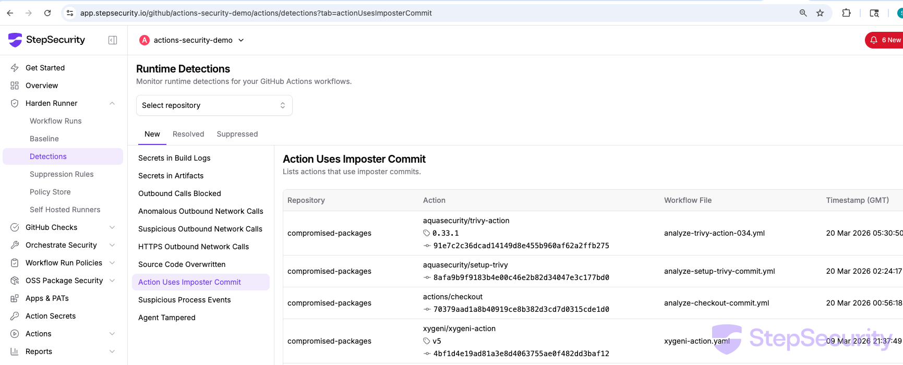Click analyze-trivy-action-034.yml workflow file

click(714, 233)
